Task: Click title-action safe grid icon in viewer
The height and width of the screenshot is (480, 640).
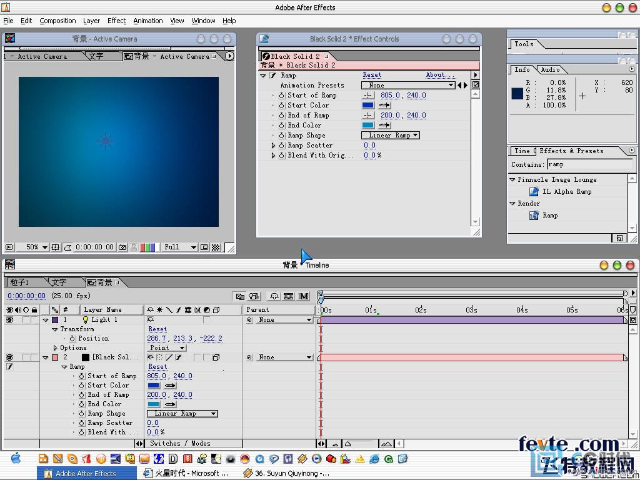Action: click(56, 247)
